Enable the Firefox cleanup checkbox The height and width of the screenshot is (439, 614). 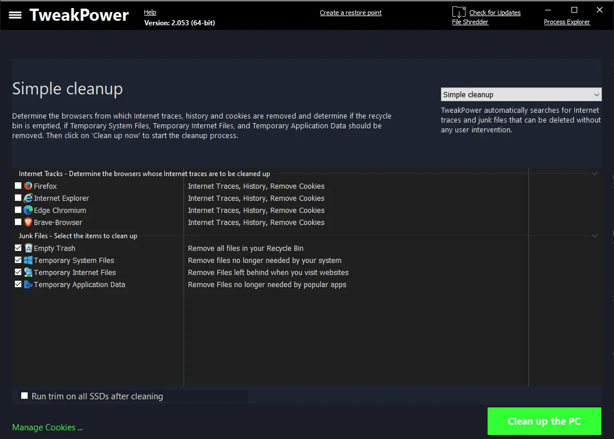18,185
